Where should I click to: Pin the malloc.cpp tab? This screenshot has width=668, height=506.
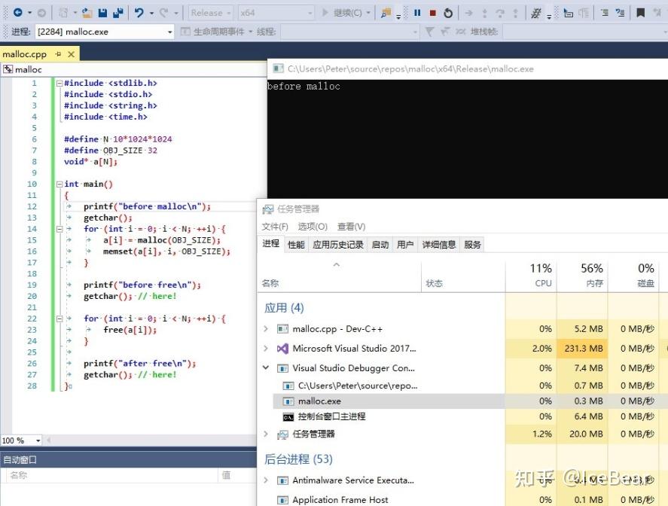[x=58, y=54]
